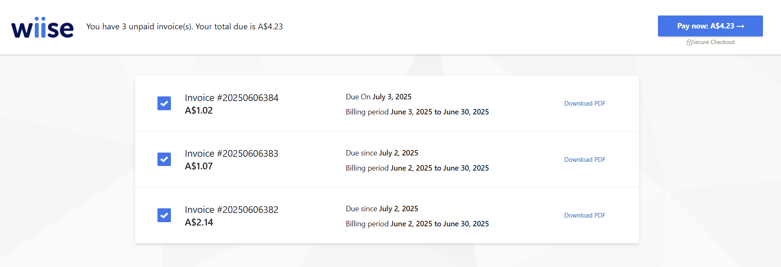Select the Invoice #20250606383 title

point(232,153)
